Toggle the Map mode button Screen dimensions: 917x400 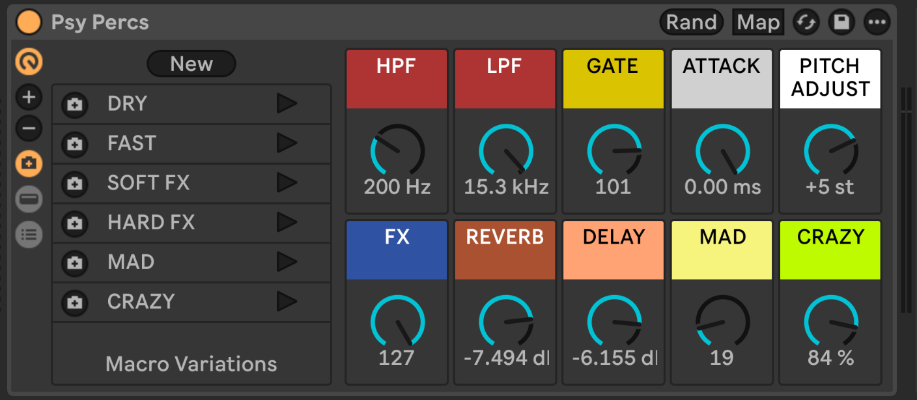757,22
